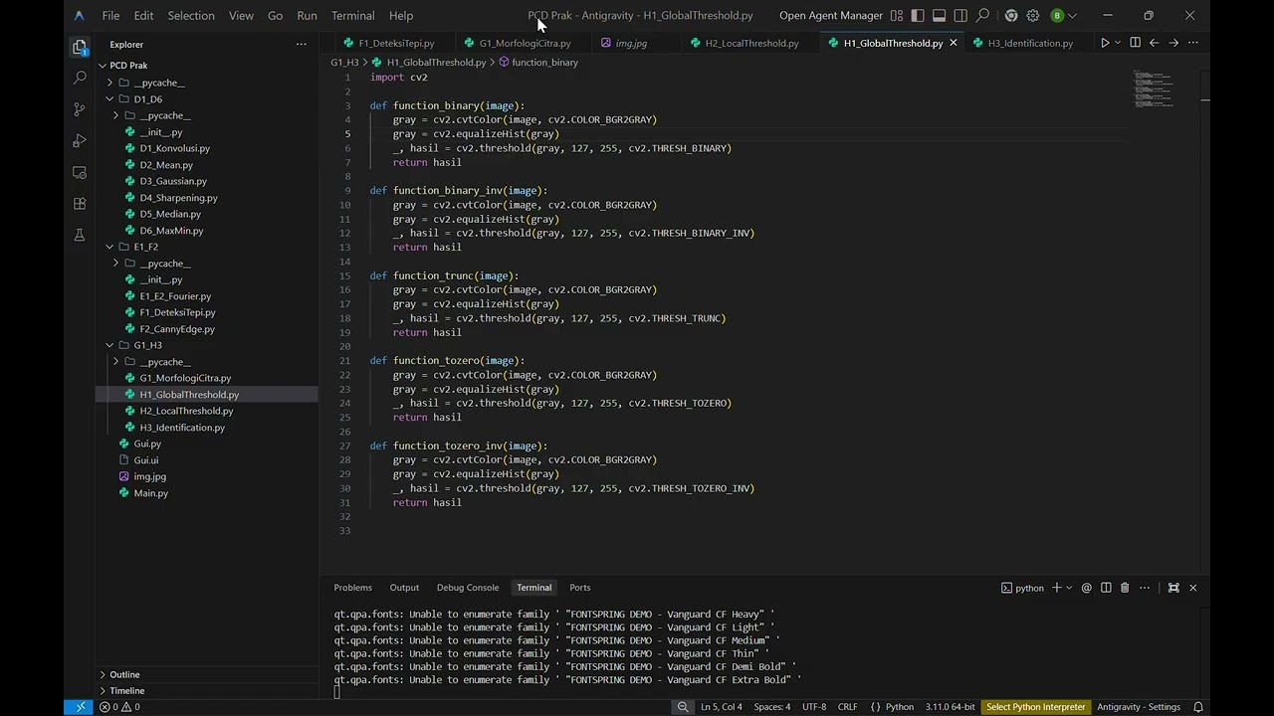
Task: Click Select Python Interpreter in status bar
Action: point(1035,707)
